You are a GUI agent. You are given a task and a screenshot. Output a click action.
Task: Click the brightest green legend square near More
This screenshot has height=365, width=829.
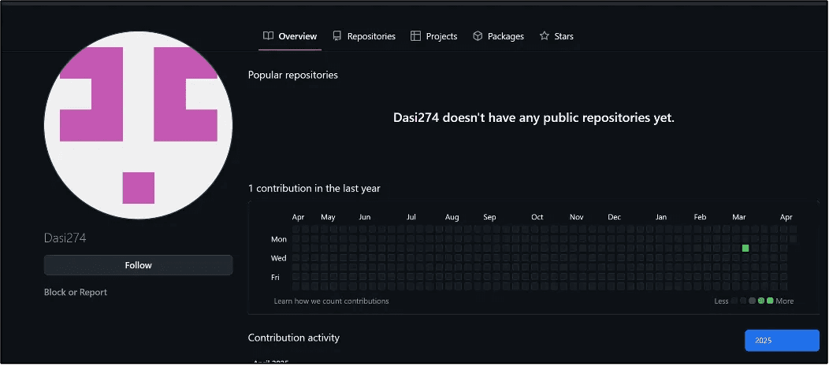[771, 300]
